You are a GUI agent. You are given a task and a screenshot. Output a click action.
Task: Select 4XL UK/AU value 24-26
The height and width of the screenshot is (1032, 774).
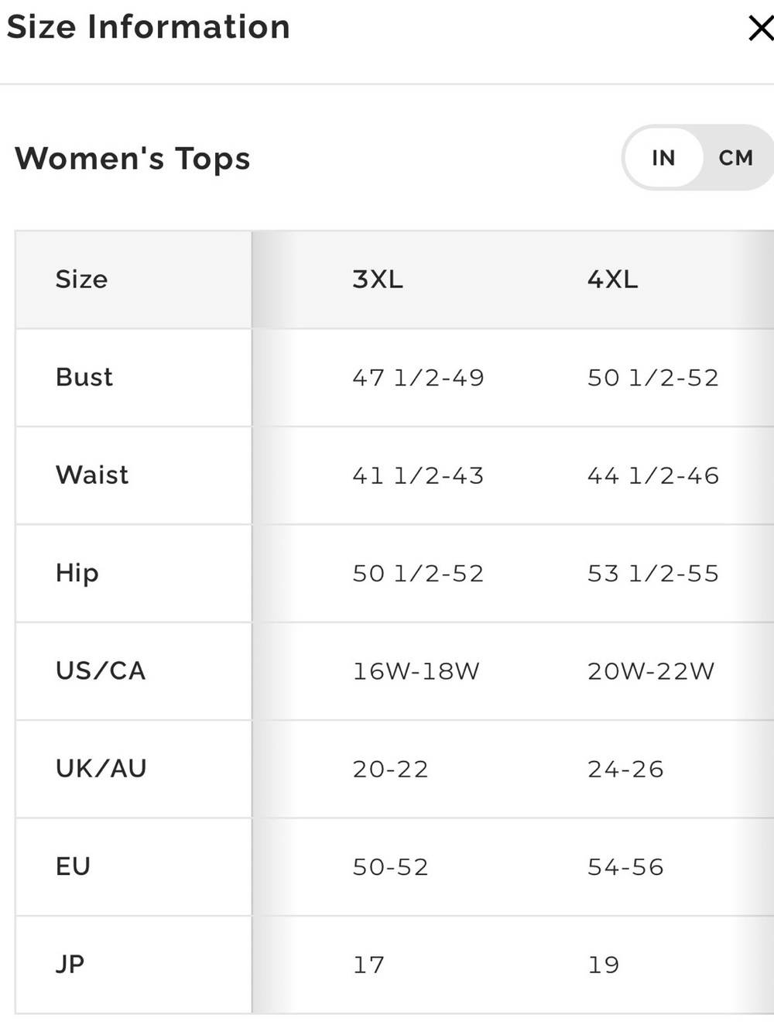point(625,769)
